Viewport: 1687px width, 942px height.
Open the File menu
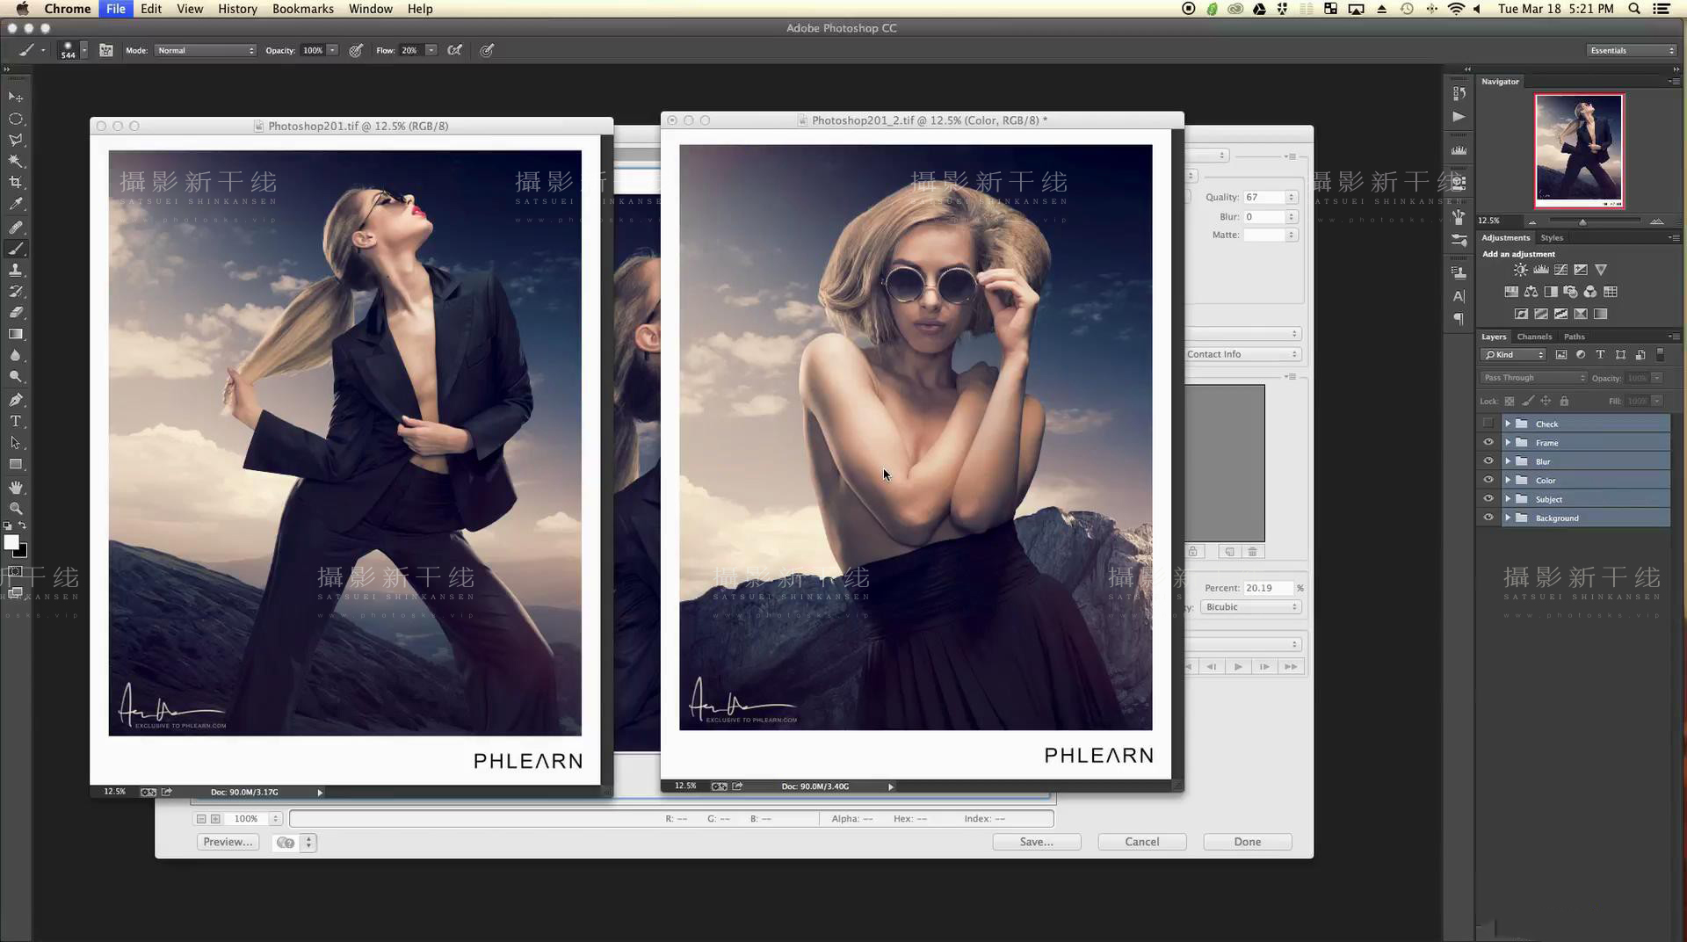(115, 9)
